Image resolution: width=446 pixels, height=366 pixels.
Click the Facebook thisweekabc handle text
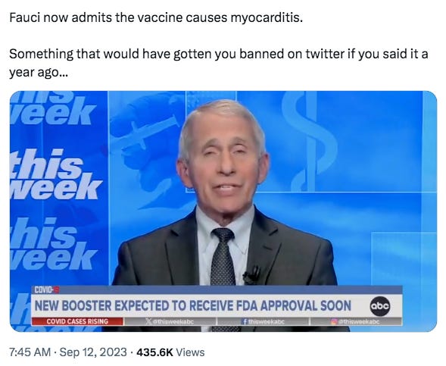[267, 321]
